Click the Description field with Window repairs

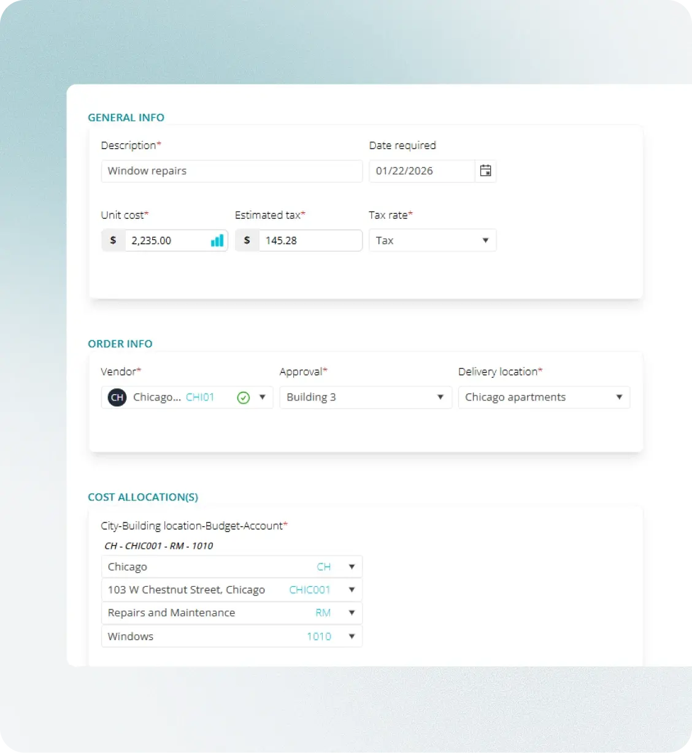[232, 171]
